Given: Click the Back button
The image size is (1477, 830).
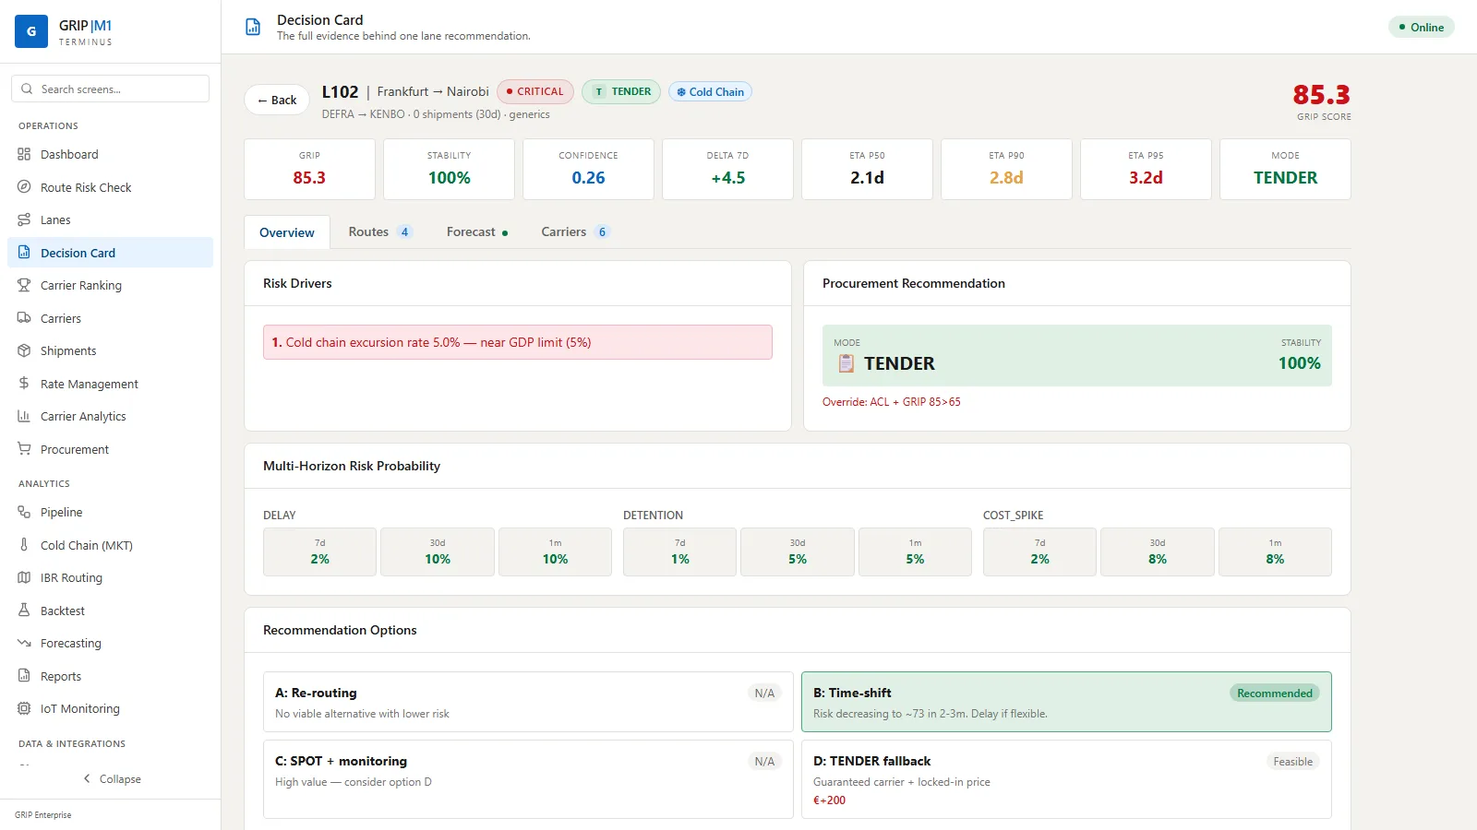Looking at the screenshot, I should 277,100.
